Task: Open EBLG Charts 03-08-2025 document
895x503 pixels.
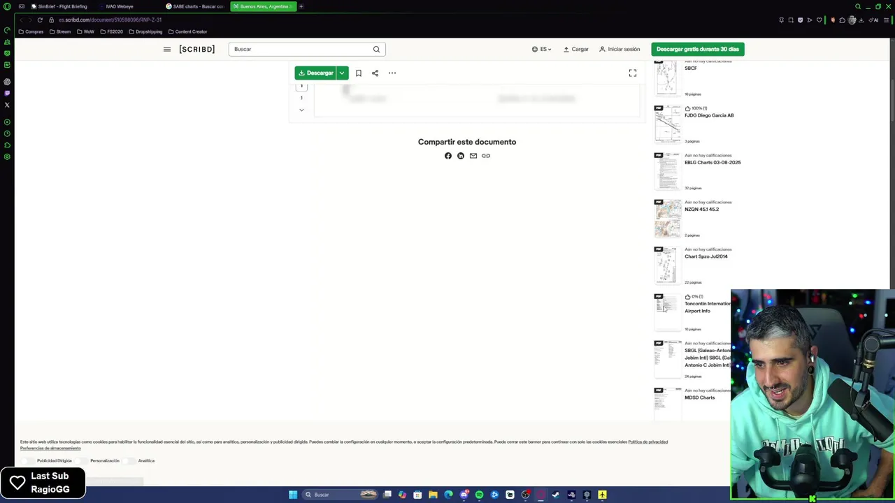Action: click(713, 162)
